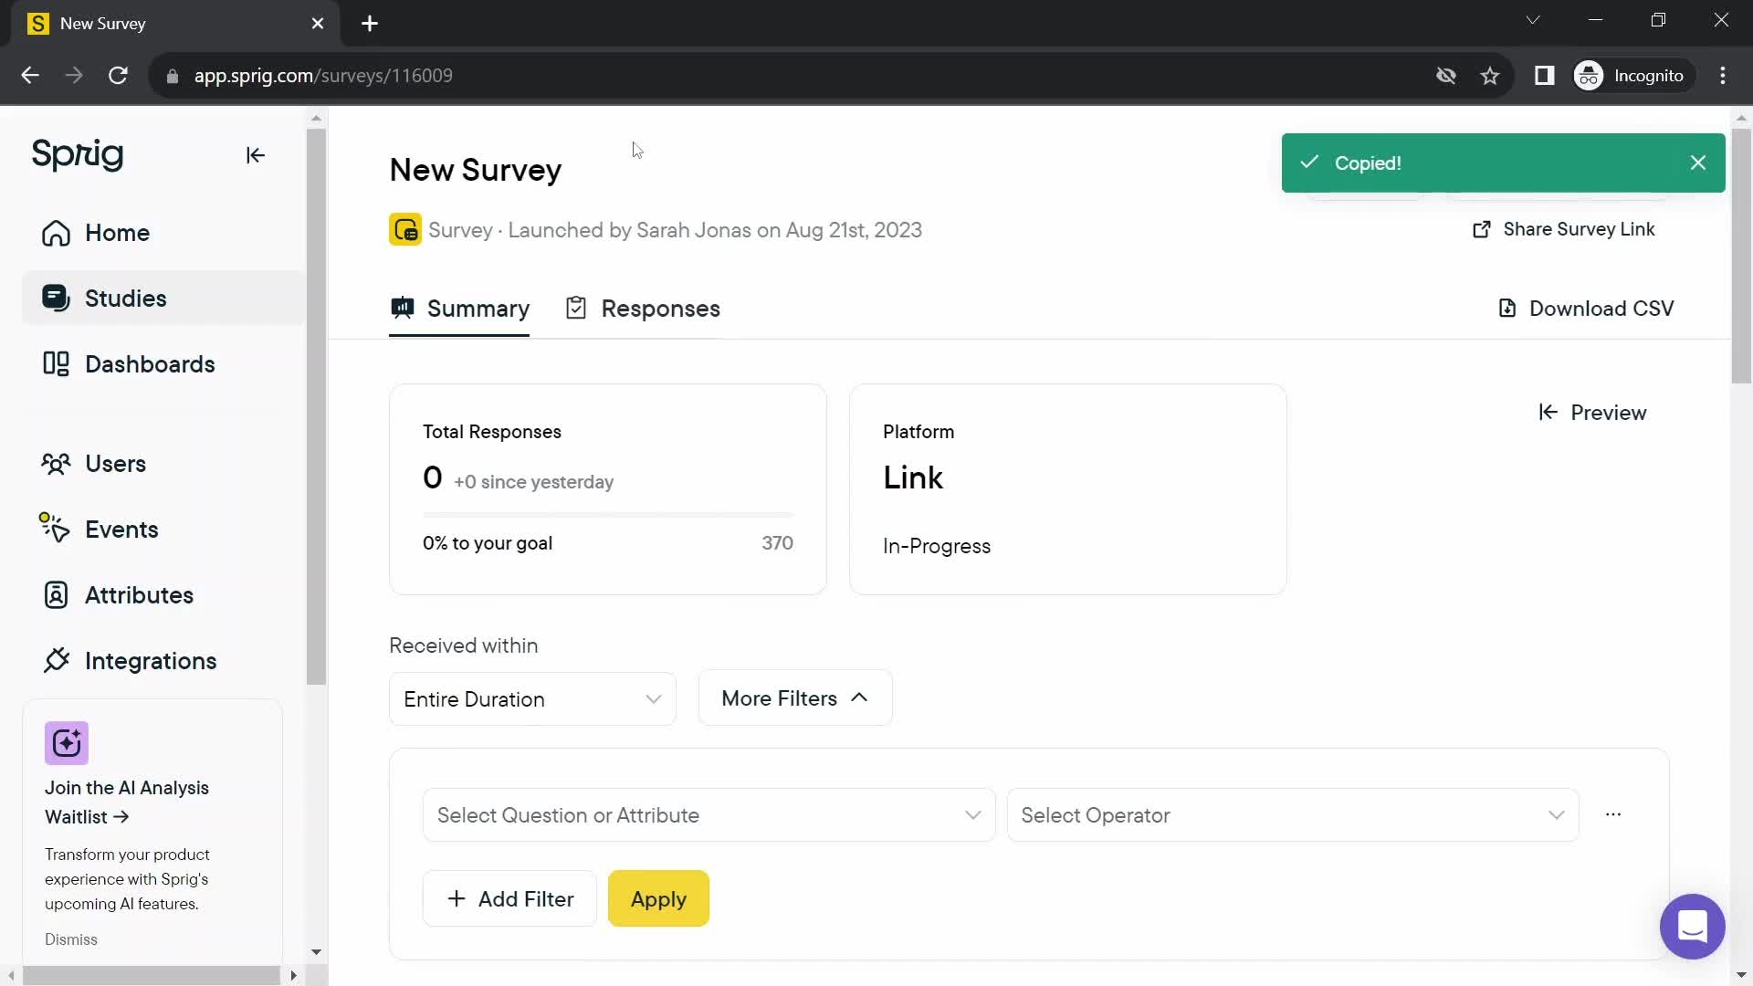Click sidebar scroll down arrow

pyautogui.click(x=316, y=952)
